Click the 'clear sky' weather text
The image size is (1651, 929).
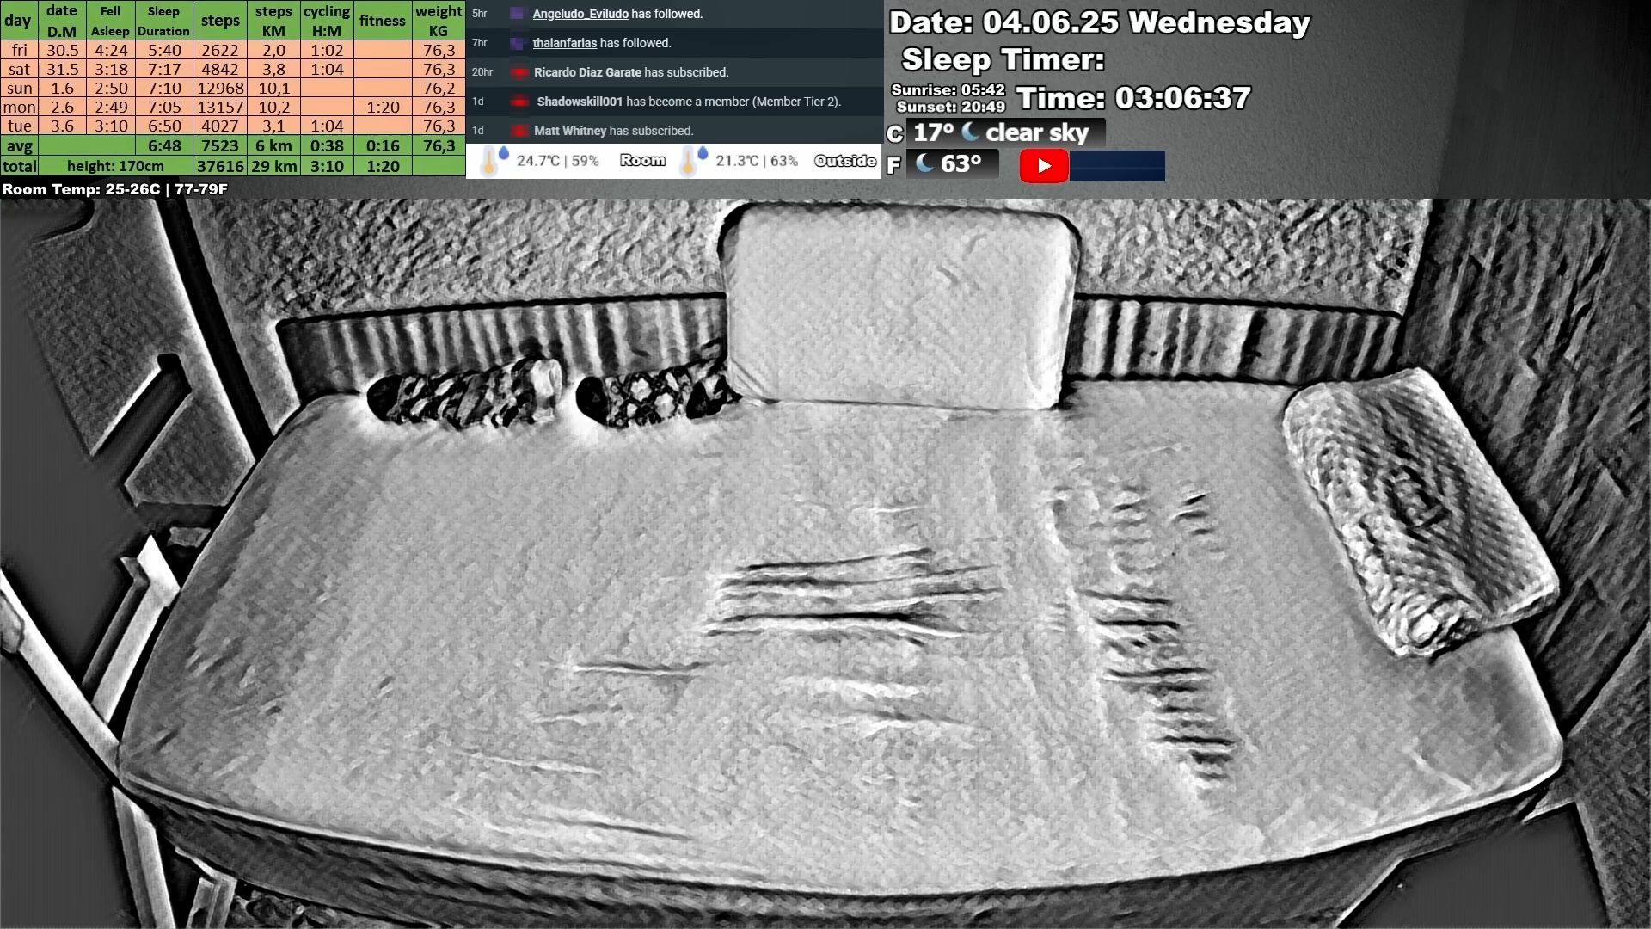1037,132
